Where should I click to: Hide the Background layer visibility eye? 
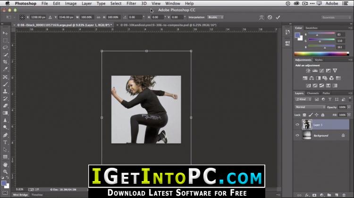coord(297,135)
